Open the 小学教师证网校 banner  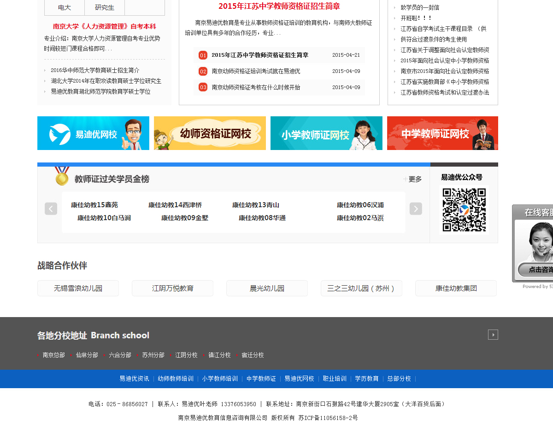click(x=326, y=133)
